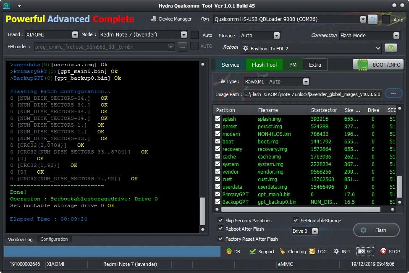The height and width of the screenshot is (273, 409).
Task: Browse for FHLoader file
Action: coord(182,47)
